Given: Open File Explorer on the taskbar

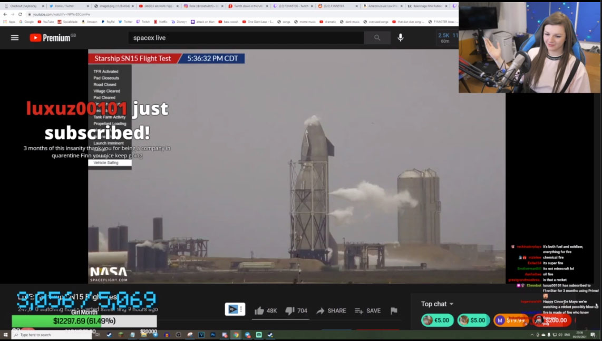Looking at the screenshot, I should 143,335.
